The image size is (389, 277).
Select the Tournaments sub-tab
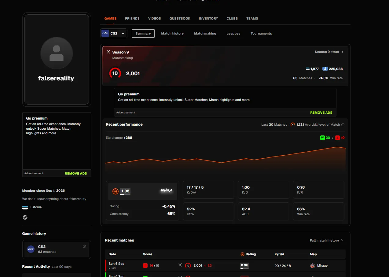click(261, 33)
